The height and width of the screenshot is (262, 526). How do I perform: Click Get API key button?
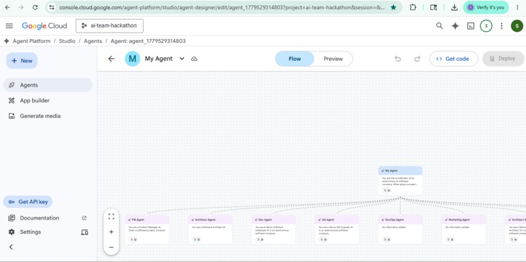[28, 201]
